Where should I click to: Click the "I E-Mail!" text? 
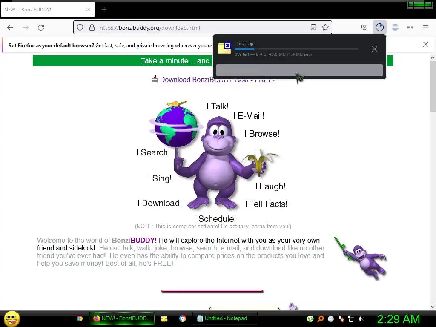249,116
